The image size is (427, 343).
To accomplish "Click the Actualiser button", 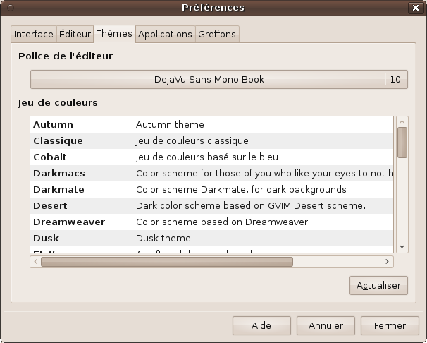I will pyautogui.click(x=378, y=285).
